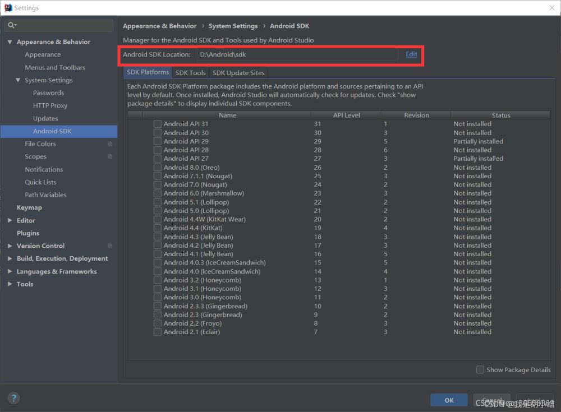The height and width of the screenshot is (412, 561).
Task: Collapse the Appearance & Behavior section
Action: point(10,42)
